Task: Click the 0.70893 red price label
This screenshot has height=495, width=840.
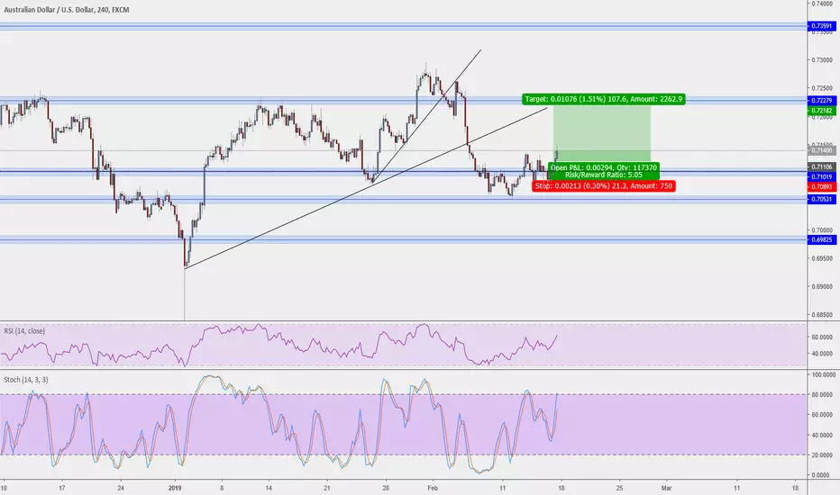Action: (x=821, y=187)
